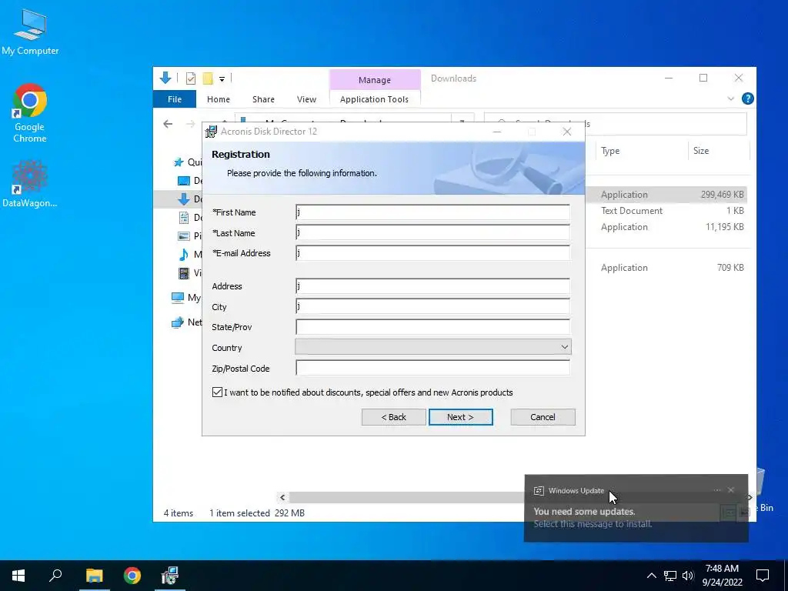Open the Action Center notifications icon
Viewport: 788px width, 591px height.
[x=763, y=576]
